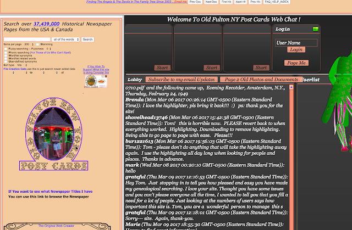
Task: Click the First Hit button
Action: tap(226, 2)
